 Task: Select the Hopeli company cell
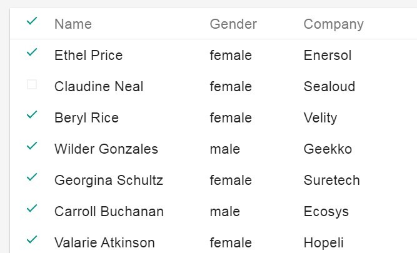pyautogui.click(x=323, y=243)
